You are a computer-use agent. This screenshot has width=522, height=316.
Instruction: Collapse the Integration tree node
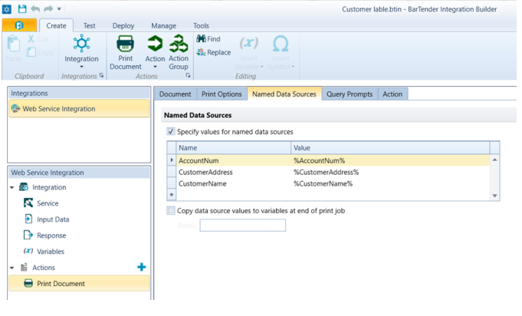12,187
